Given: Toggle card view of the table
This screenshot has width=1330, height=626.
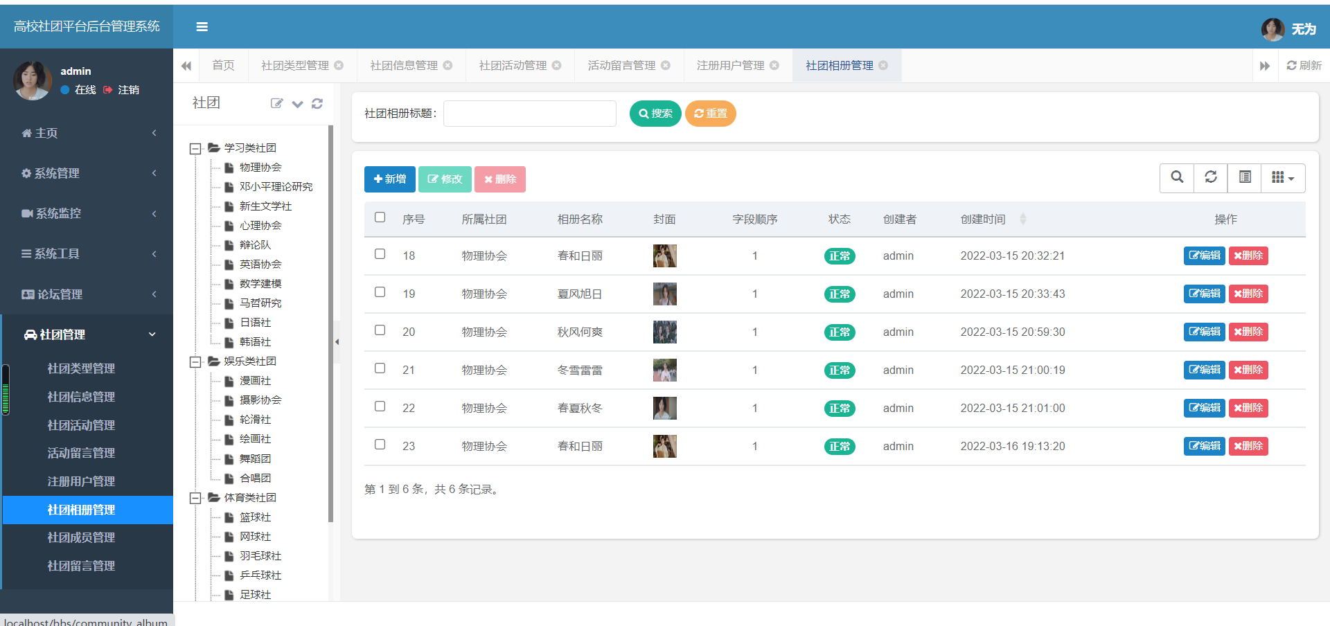Looking at the screenshot, I should pos(1245,177).
